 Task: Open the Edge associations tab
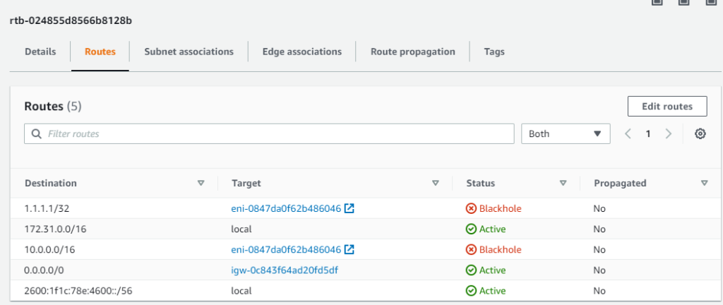click(301, 52)
